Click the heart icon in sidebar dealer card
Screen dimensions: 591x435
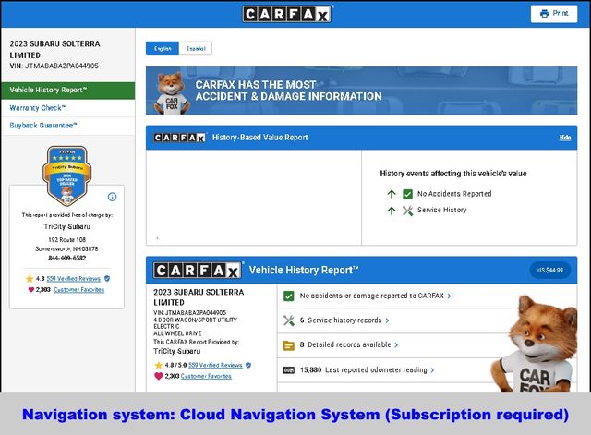(x=30, y=289)
